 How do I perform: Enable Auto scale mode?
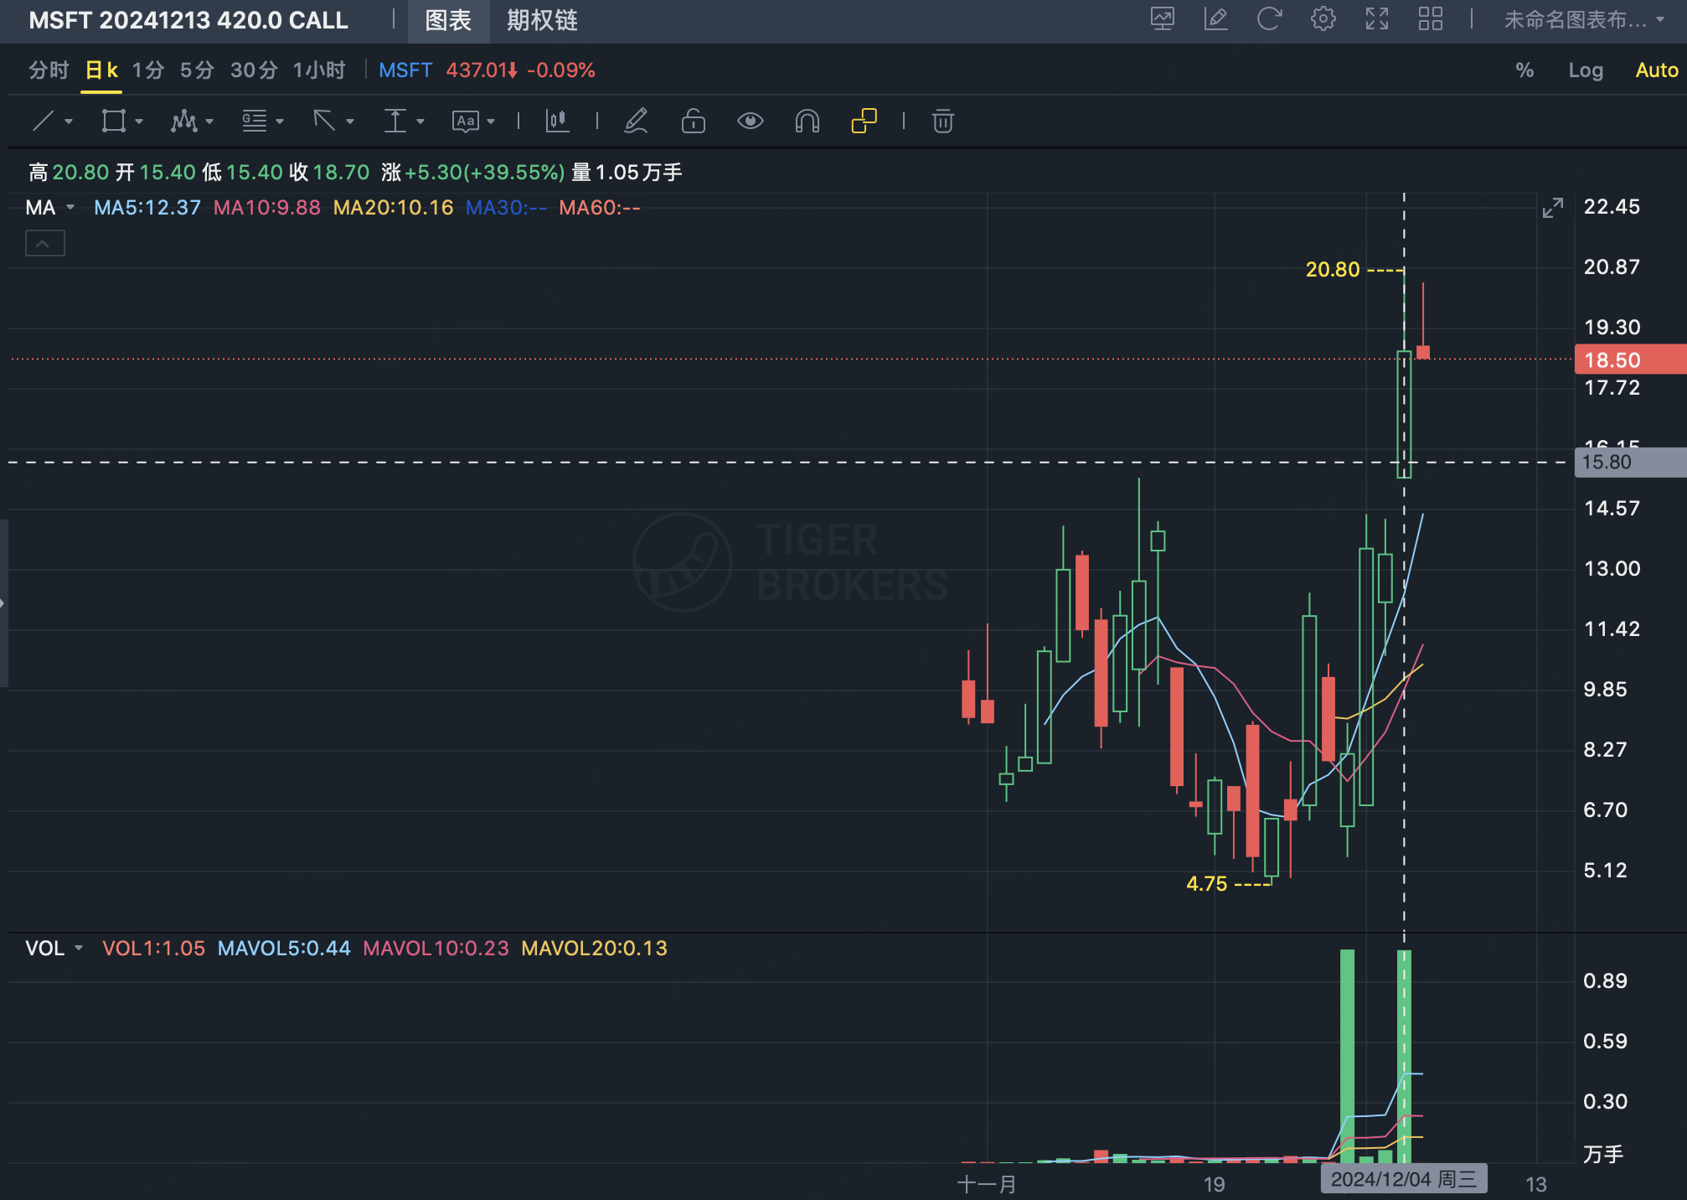[x=1656, y=70]
